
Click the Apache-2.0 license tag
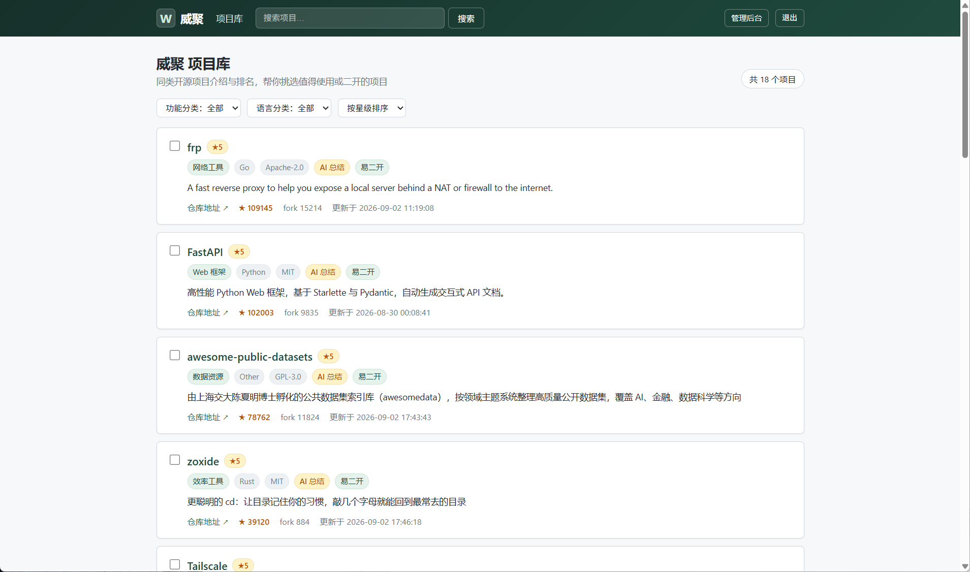coord(285,168)
